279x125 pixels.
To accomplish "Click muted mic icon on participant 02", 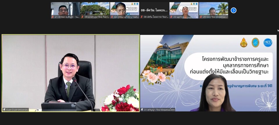I will tap(112, 17).
